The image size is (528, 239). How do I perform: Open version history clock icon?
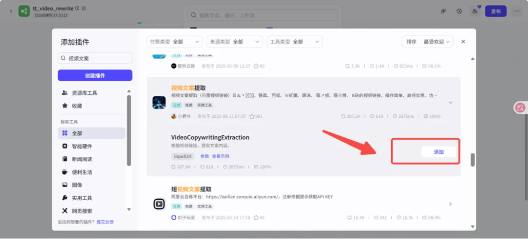(459, 11)
